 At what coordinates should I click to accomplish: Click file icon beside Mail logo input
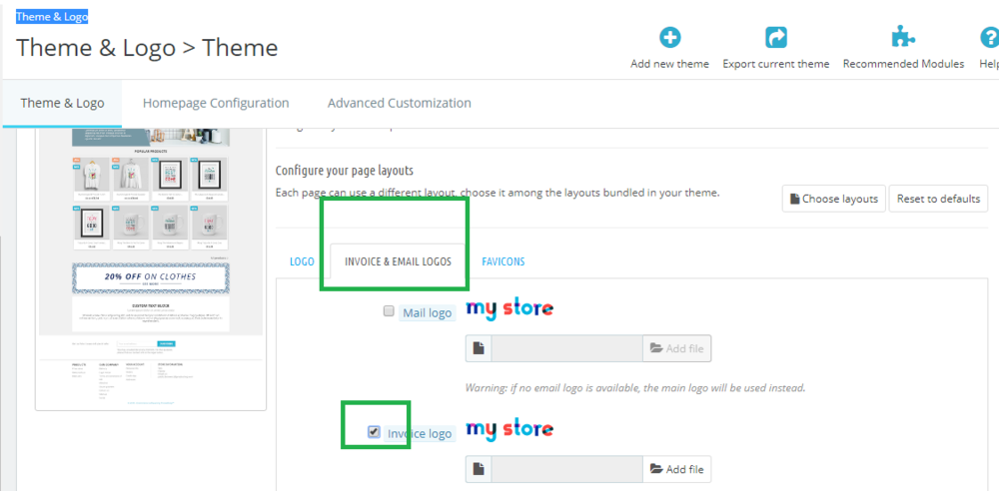point(480,348)
